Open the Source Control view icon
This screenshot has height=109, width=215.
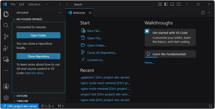click(6, 37)
